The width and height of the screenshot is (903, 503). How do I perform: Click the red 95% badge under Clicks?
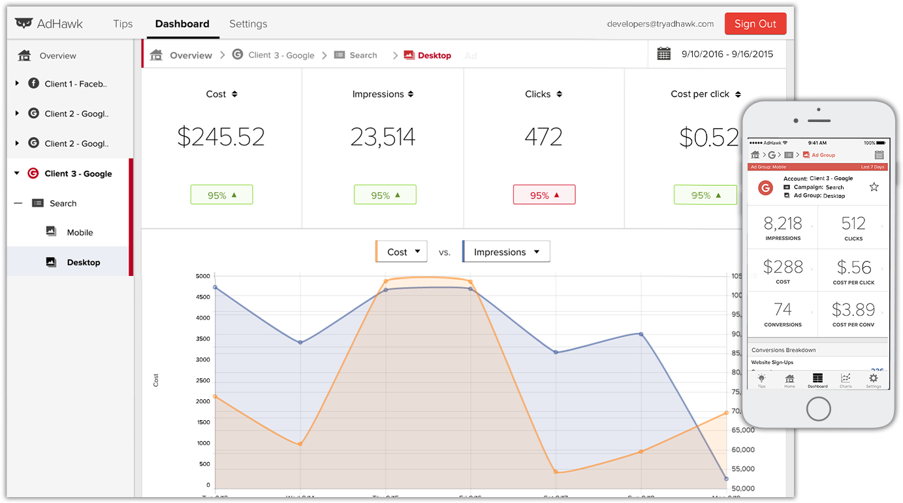[x=544, y=194]
